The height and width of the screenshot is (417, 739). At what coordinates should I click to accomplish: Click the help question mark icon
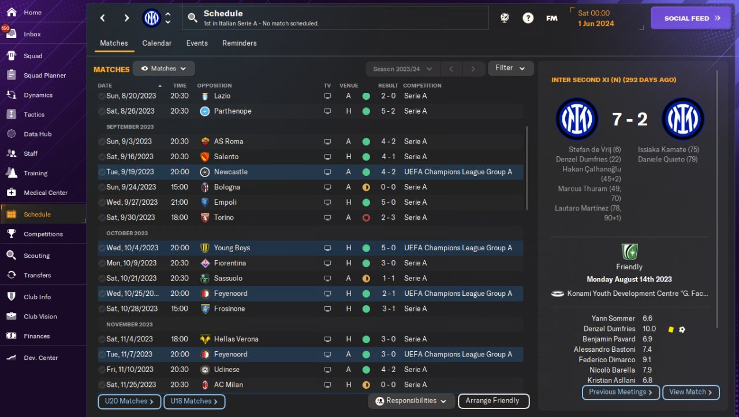pos(528,18)
